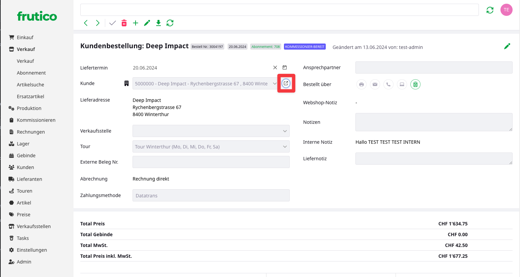Open the TE user avatar
This screenshot has height=277, width=520.
point(506,10)
